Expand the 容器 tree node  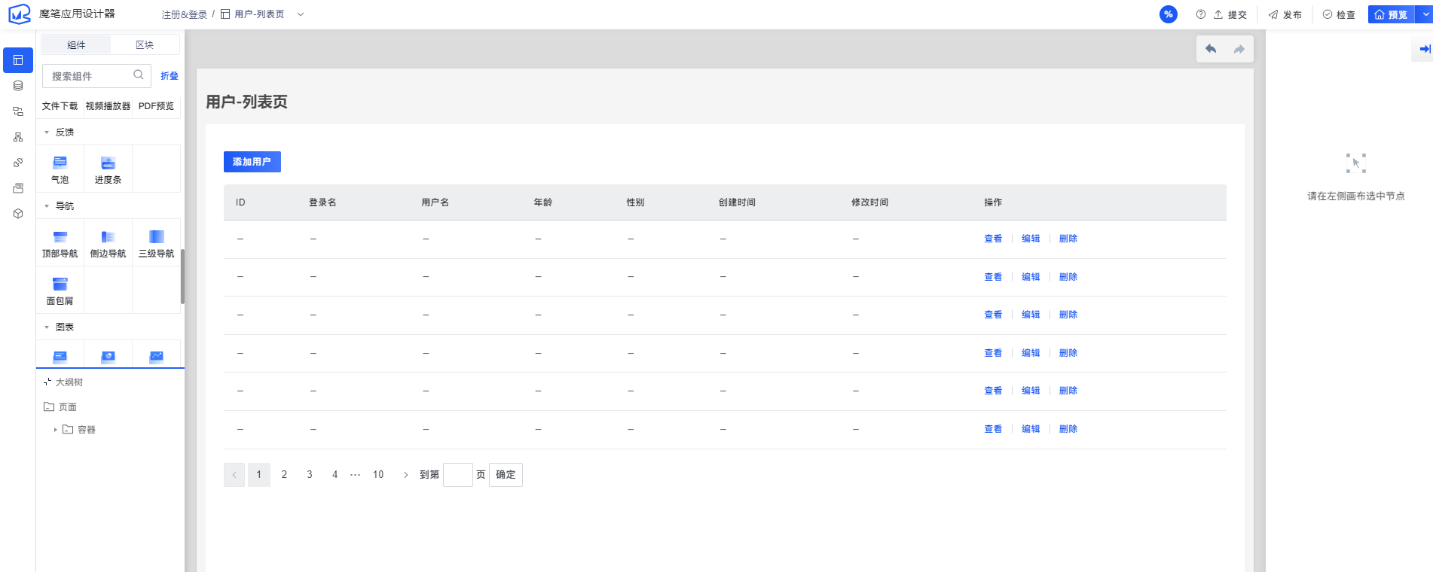pyautogui.click(x=55, y=430)
